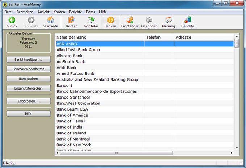The image size is (246, 168).
Task: Click the vertical scrollbar thumb
Action: pos(237,43)
